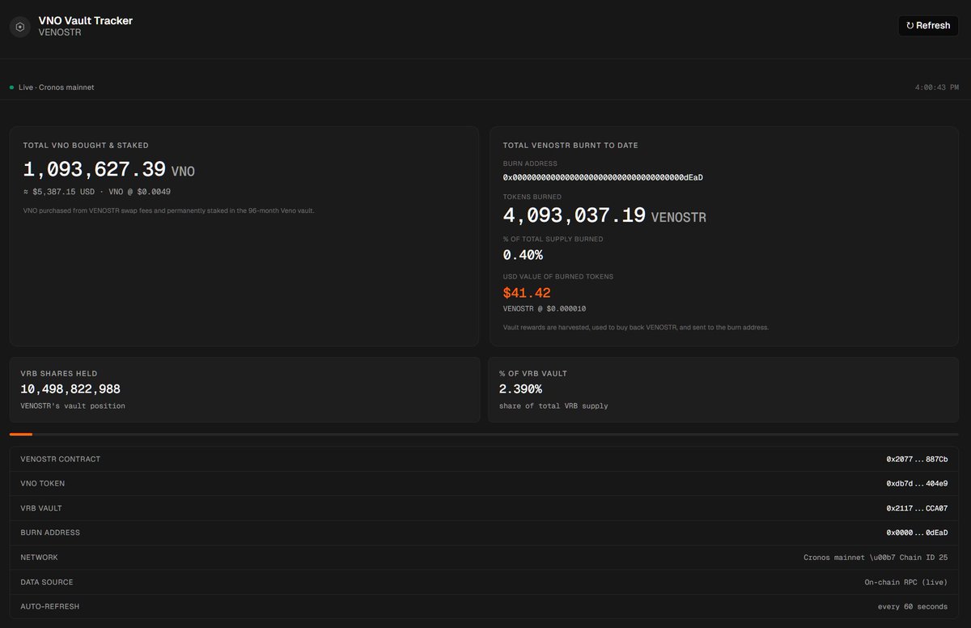Click the 4:00:43 PM timestamp
971x628 pixels.
pos(937,87)
